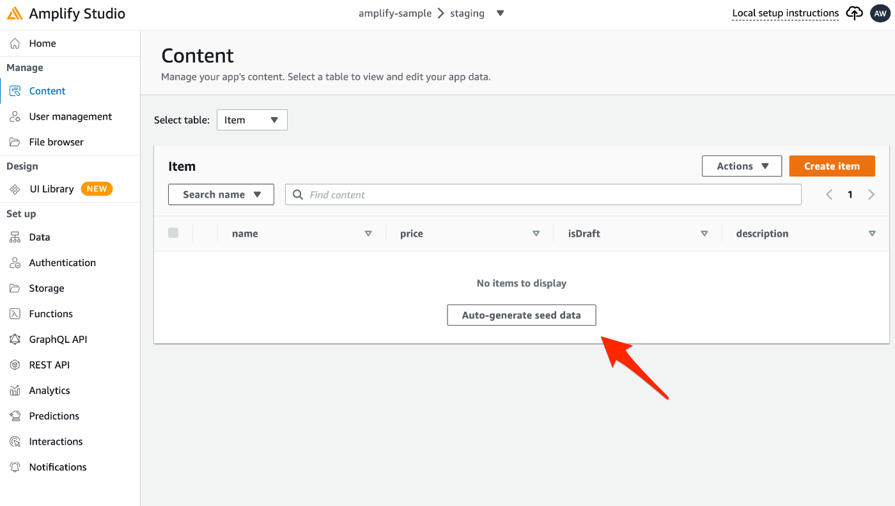Click the Data icon in sidebar
Screen dimensions: 895x506
click(15, 237)
